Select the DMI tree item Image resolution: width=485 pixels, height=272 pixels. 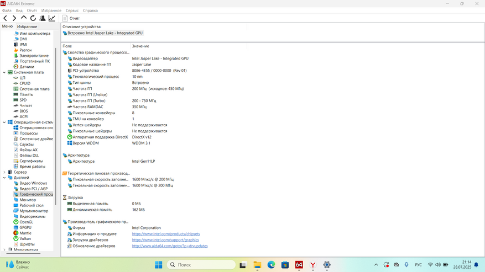20,39
